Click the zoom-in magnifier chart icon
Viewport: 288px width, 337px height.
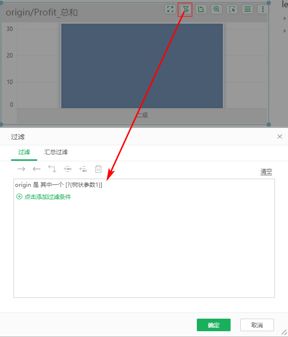pyautogui.click(x=217, y=9)
